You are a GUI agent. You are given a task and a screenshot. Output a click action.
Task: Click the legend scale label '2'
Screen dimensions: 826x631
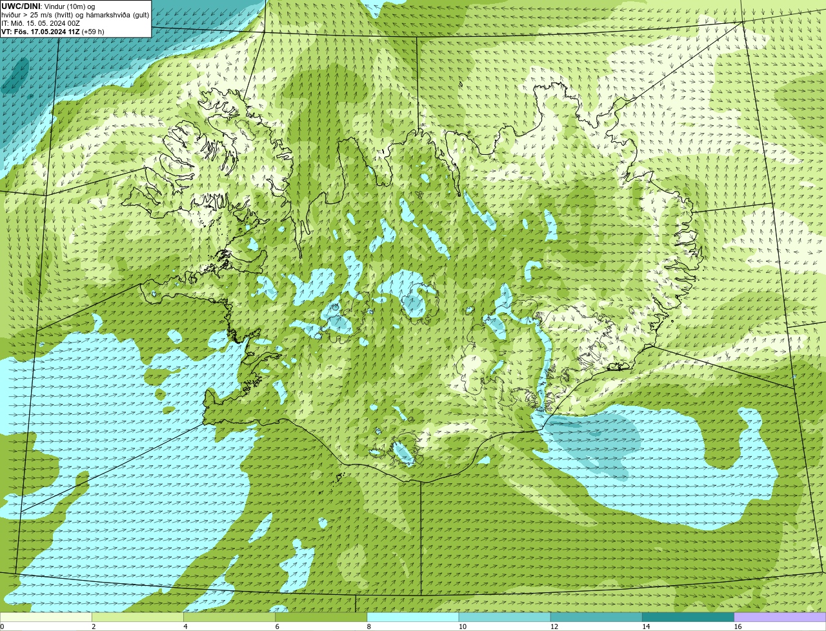point(94,626)
